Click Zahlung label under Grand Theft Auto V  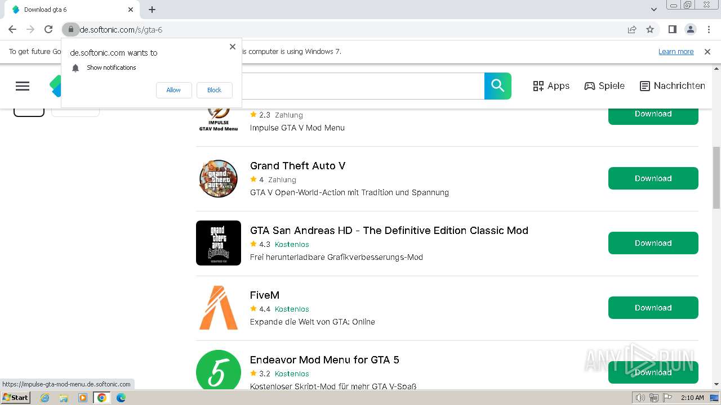coord(282,180)
